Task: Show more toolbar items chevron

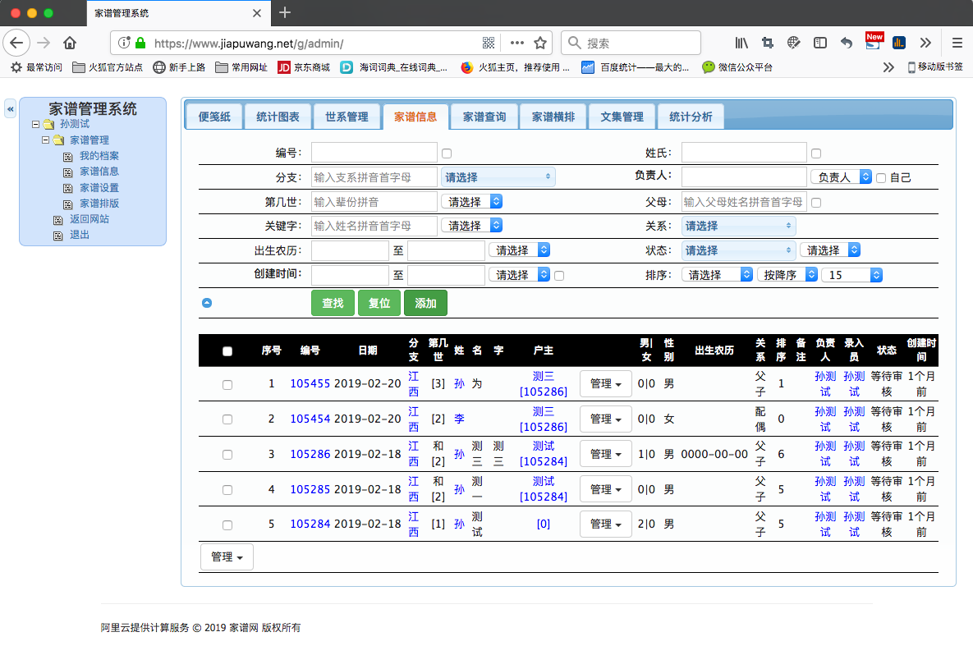Action: pyautogui.click(x=925, y=43)
